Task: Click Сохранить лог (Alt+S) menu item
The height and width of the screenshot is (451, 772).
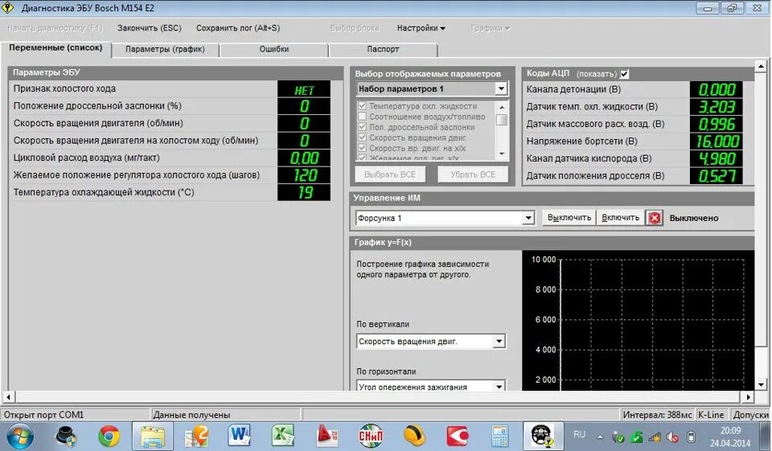Action: coord(238,28)
